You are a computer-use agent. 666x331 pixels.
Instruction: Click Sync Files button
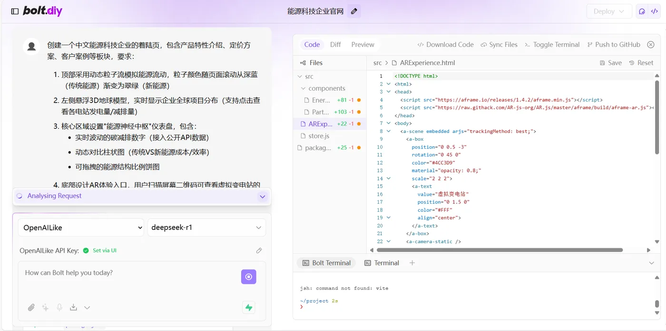tap(499, 45)
